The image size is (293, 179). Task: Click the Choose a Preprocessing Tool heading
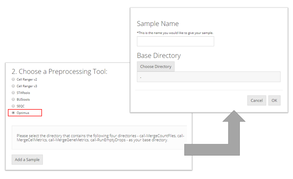coord(60,71)
